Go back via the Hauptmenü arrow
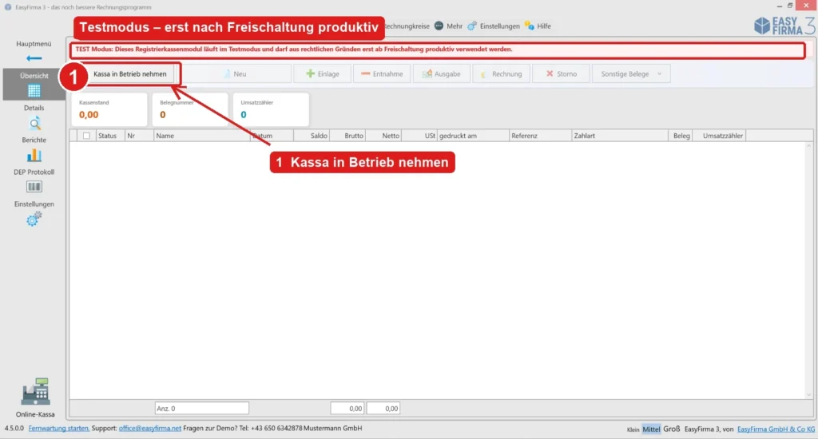This screenshot has height=439, width=818. tap(34, 58)
